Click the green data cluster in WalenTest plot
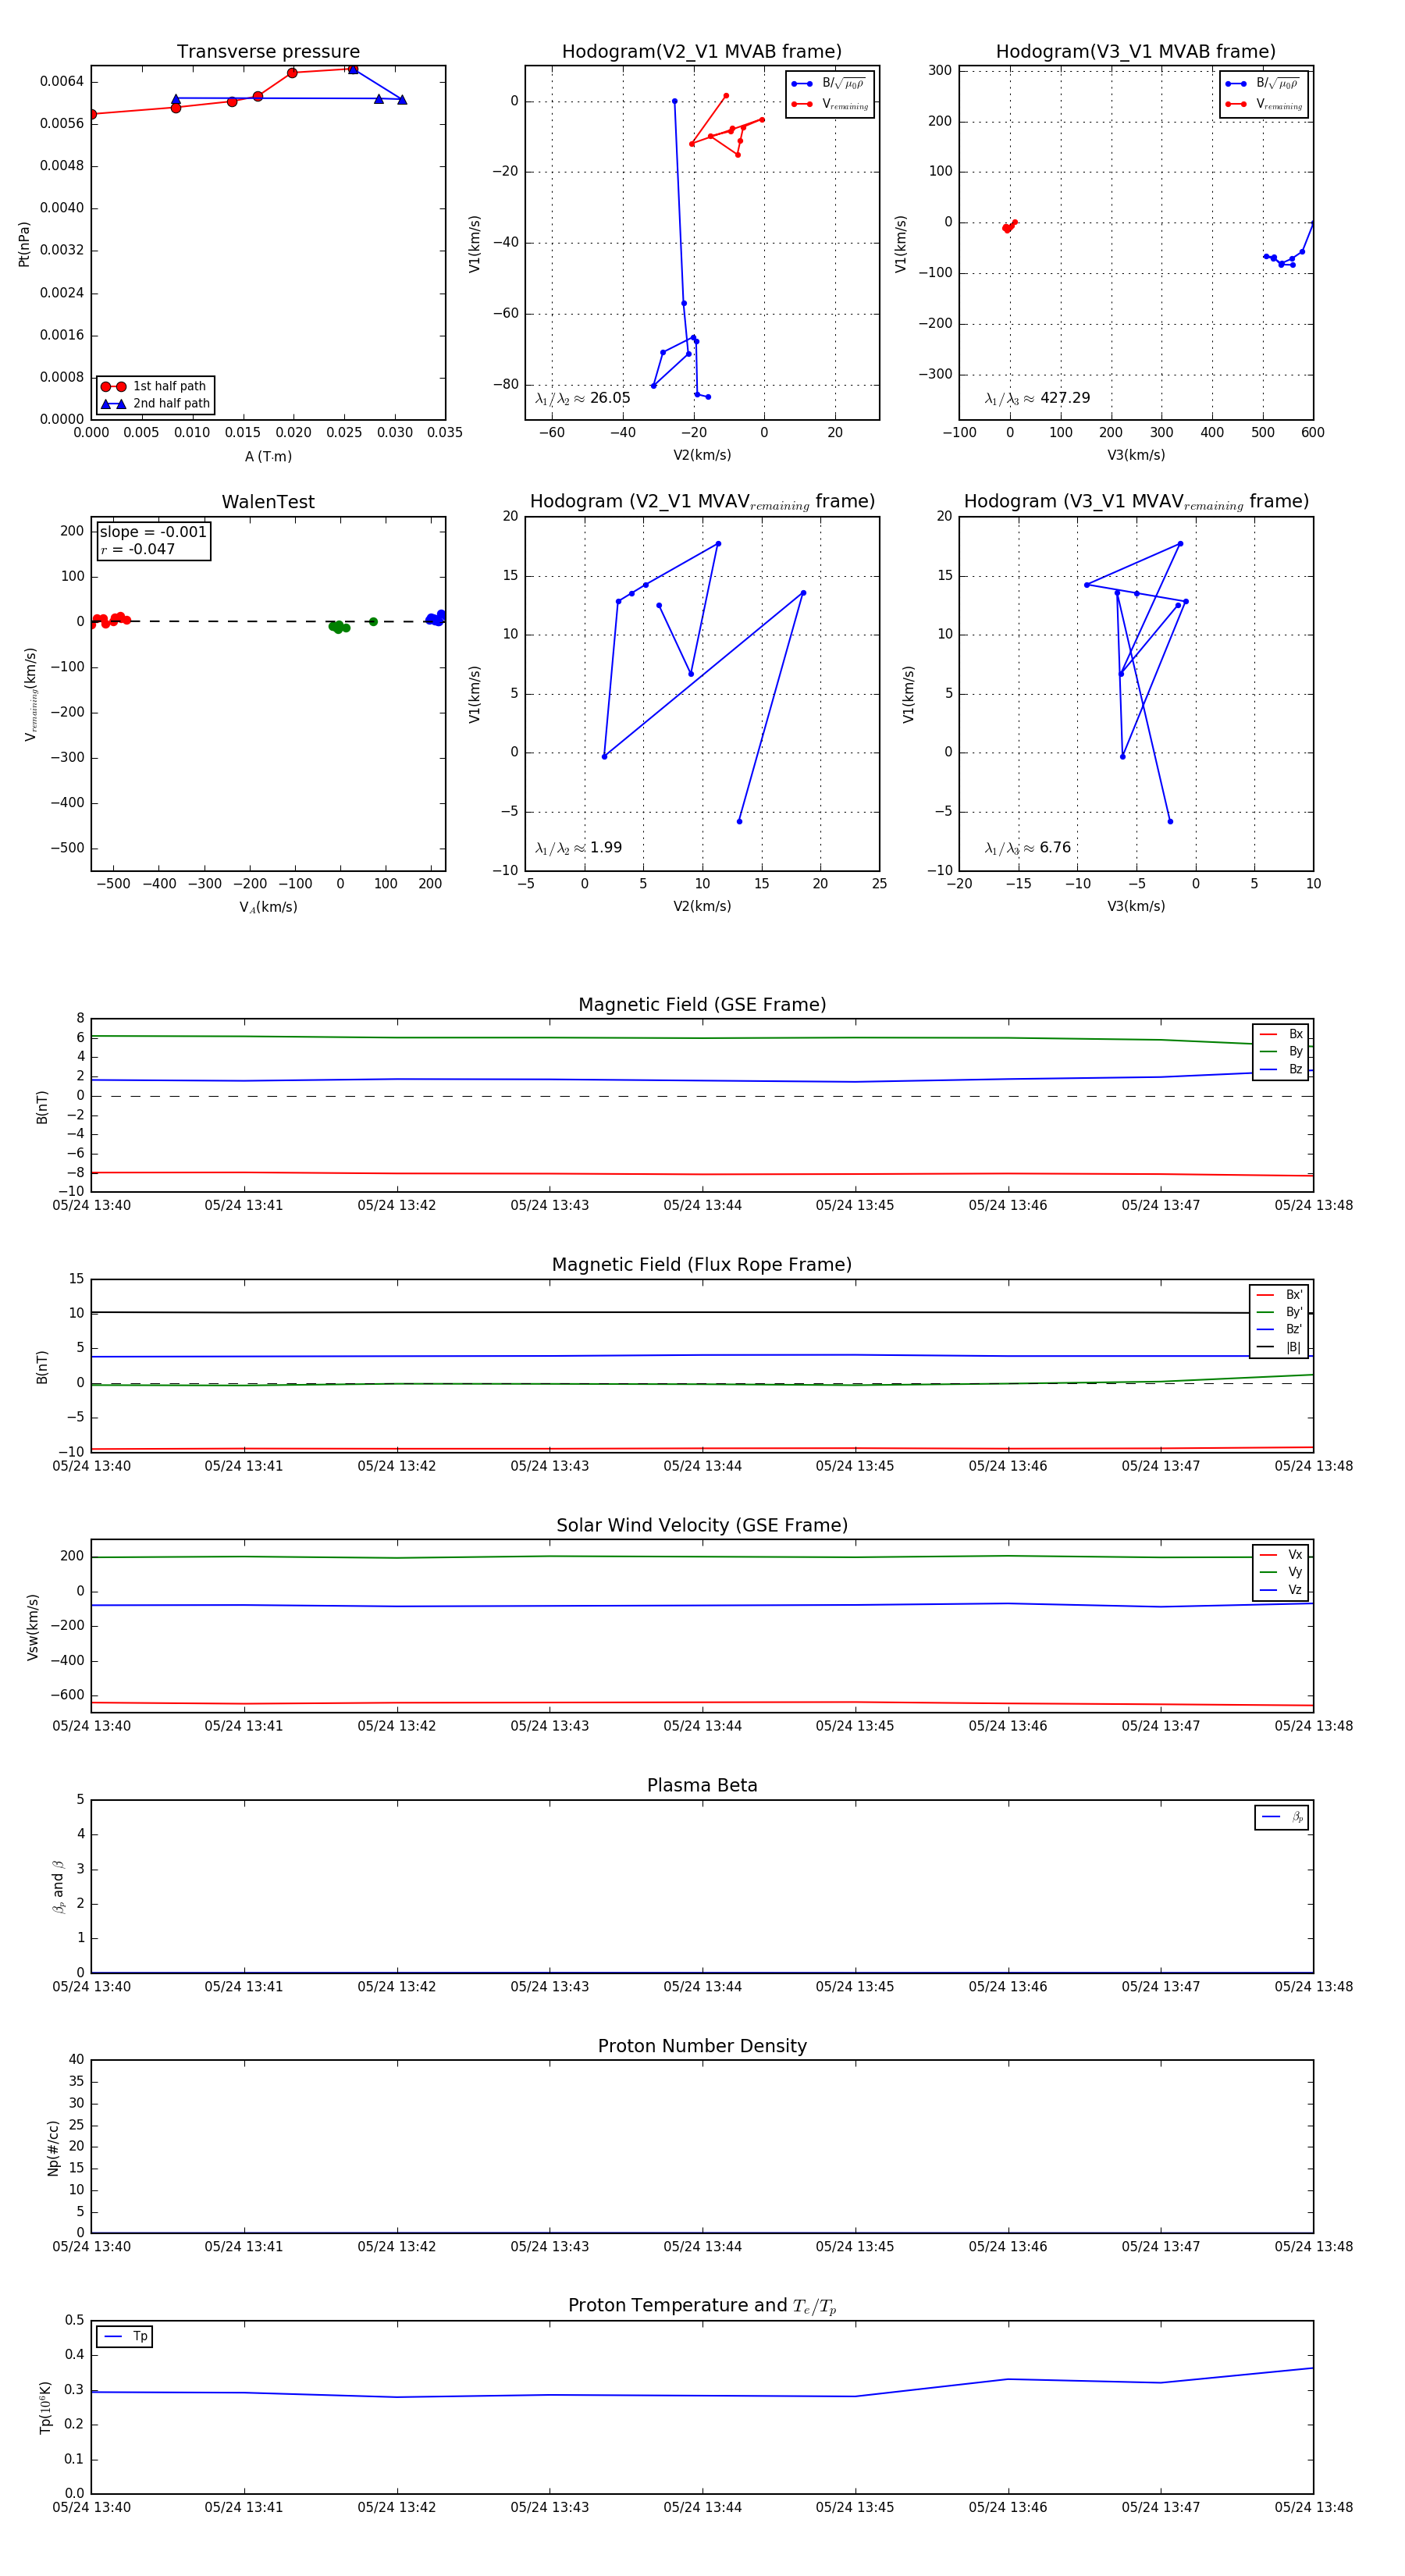Viewport: 1405px width, 2576px height. (x=340, y=627)
